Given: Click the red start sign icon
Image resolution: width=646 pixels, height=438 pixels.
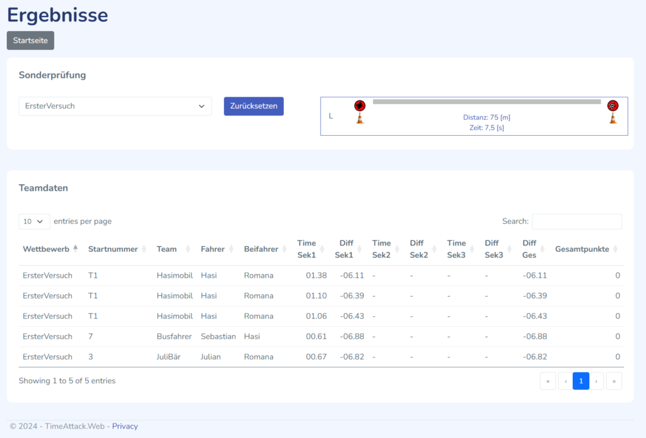Looking at the screenshot, I should click(x=360, y=105).
